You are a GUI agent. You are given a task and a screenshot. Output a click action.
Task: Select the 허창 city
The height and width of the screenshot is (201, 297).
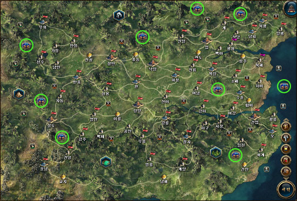pos(175,75)
